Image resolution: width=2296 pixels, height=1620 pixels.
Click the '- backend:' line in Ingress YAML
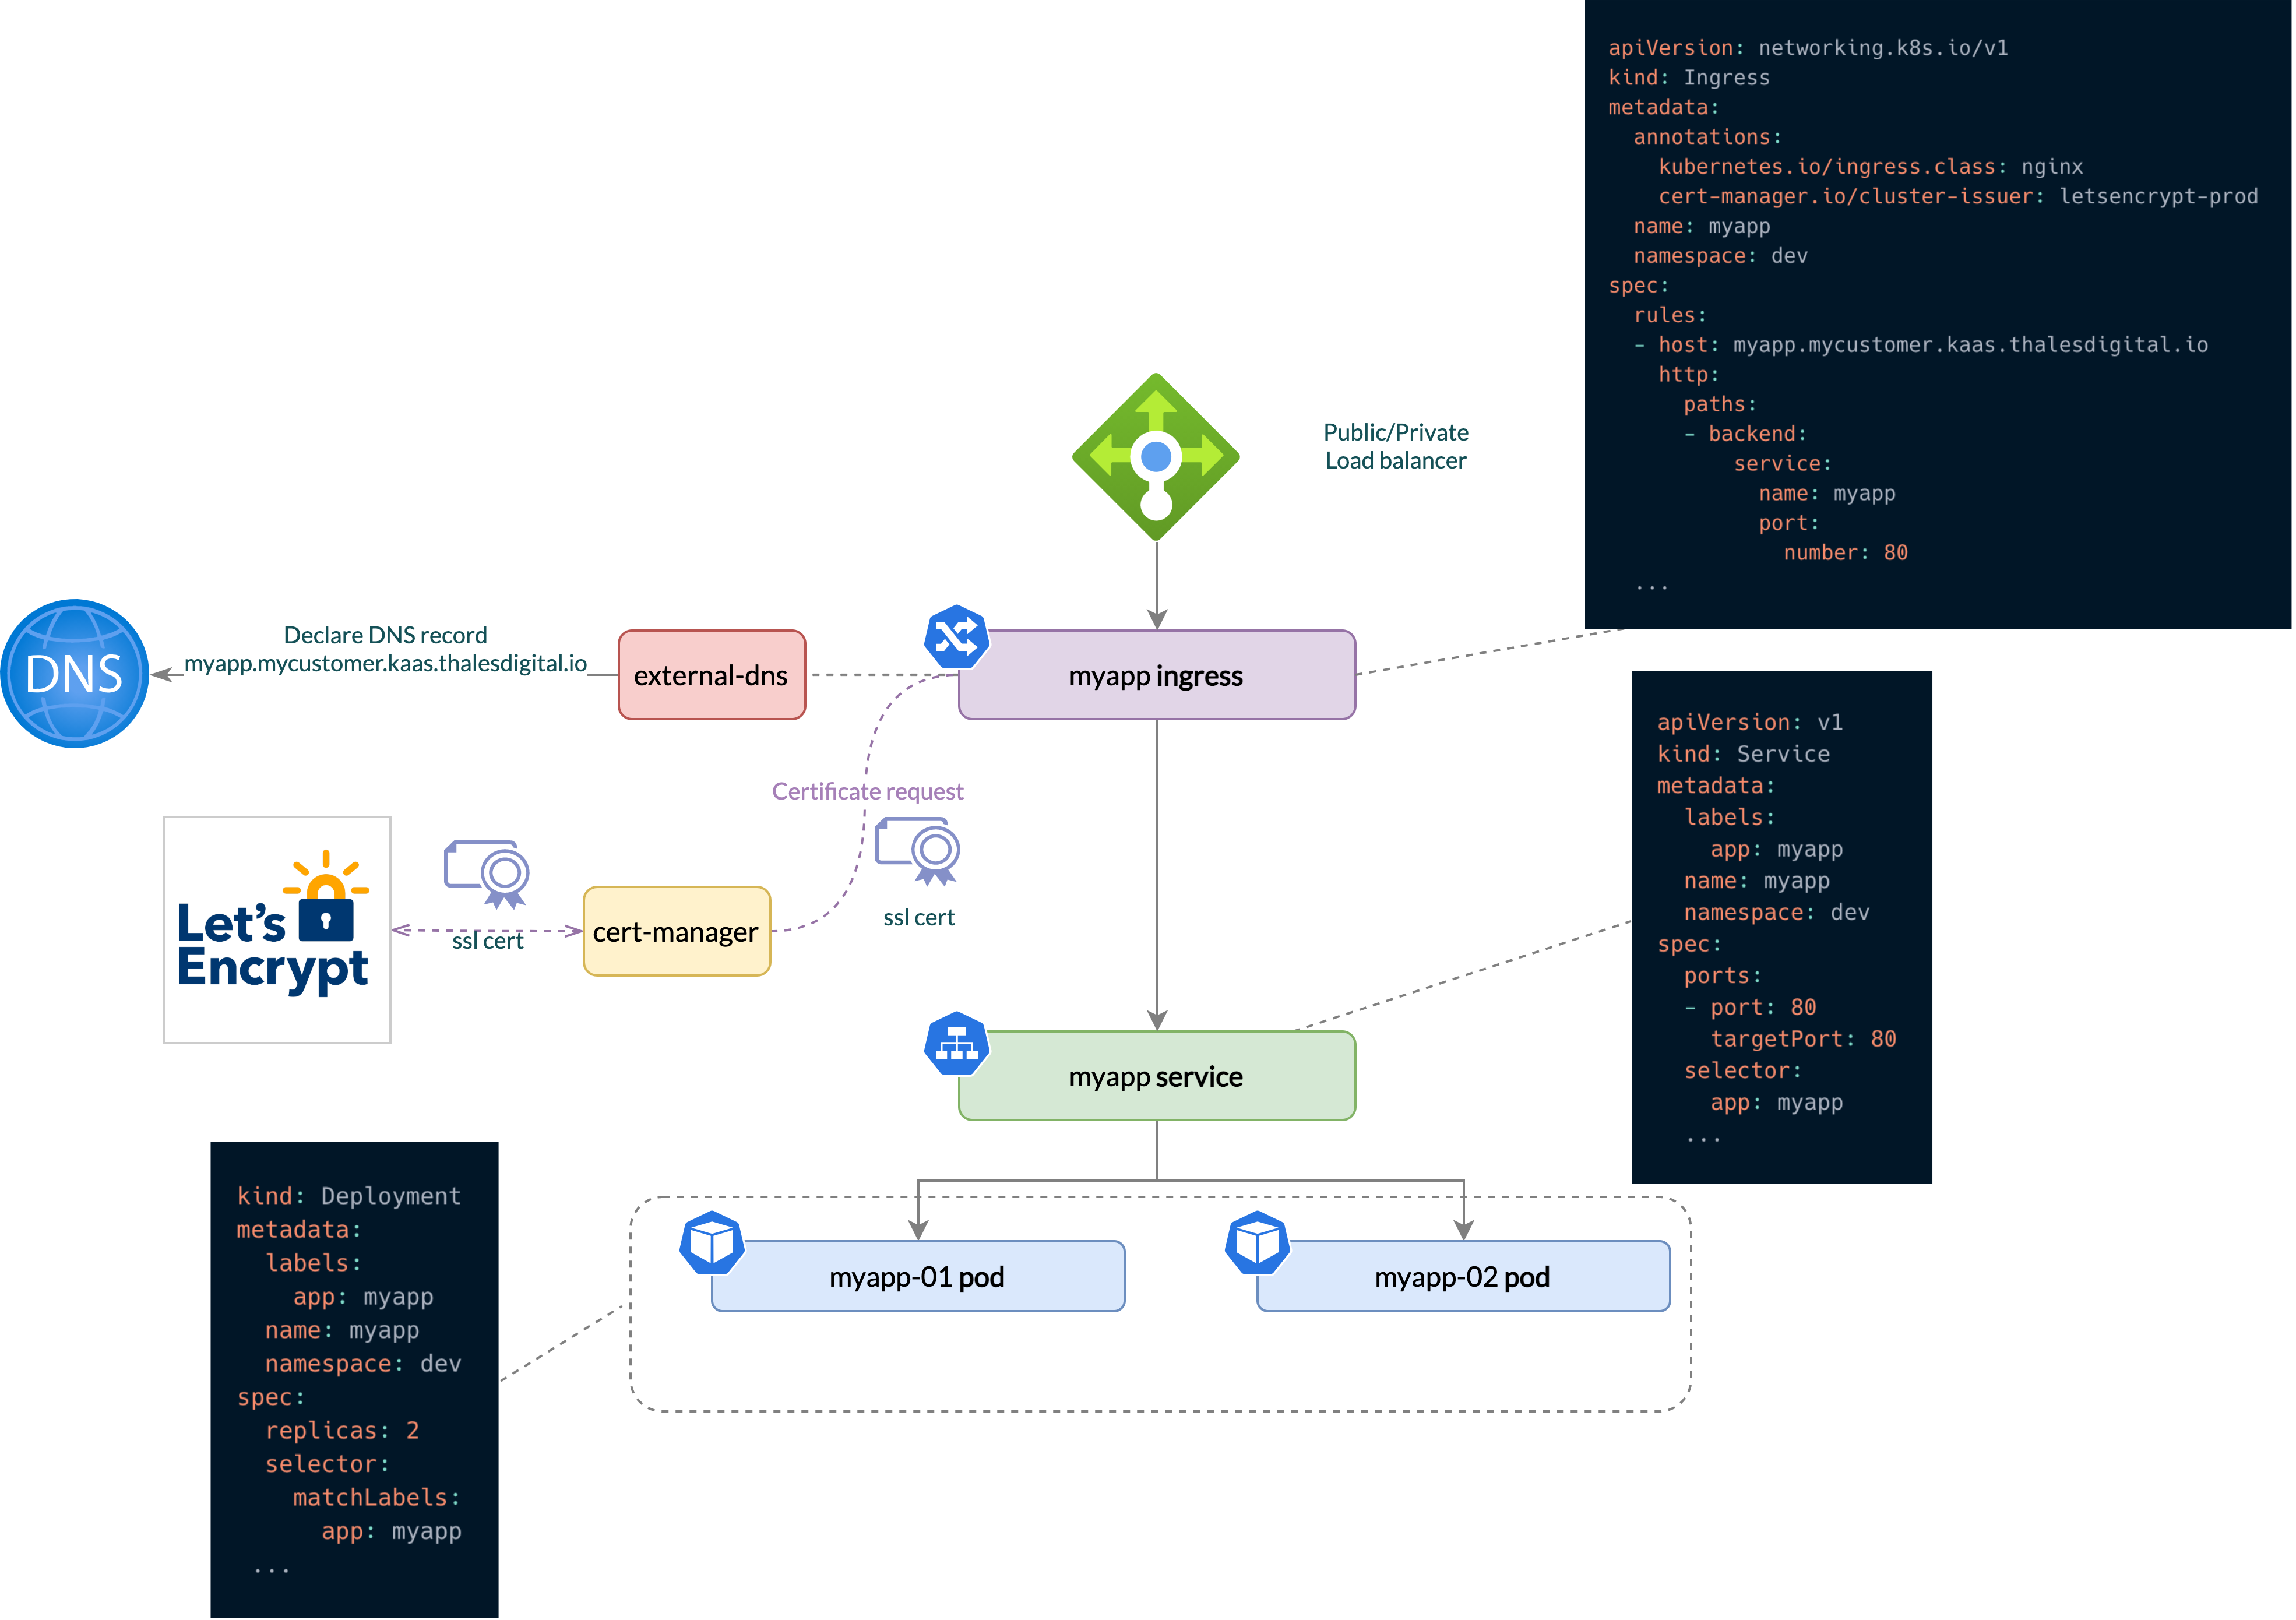click(1745, 434)
